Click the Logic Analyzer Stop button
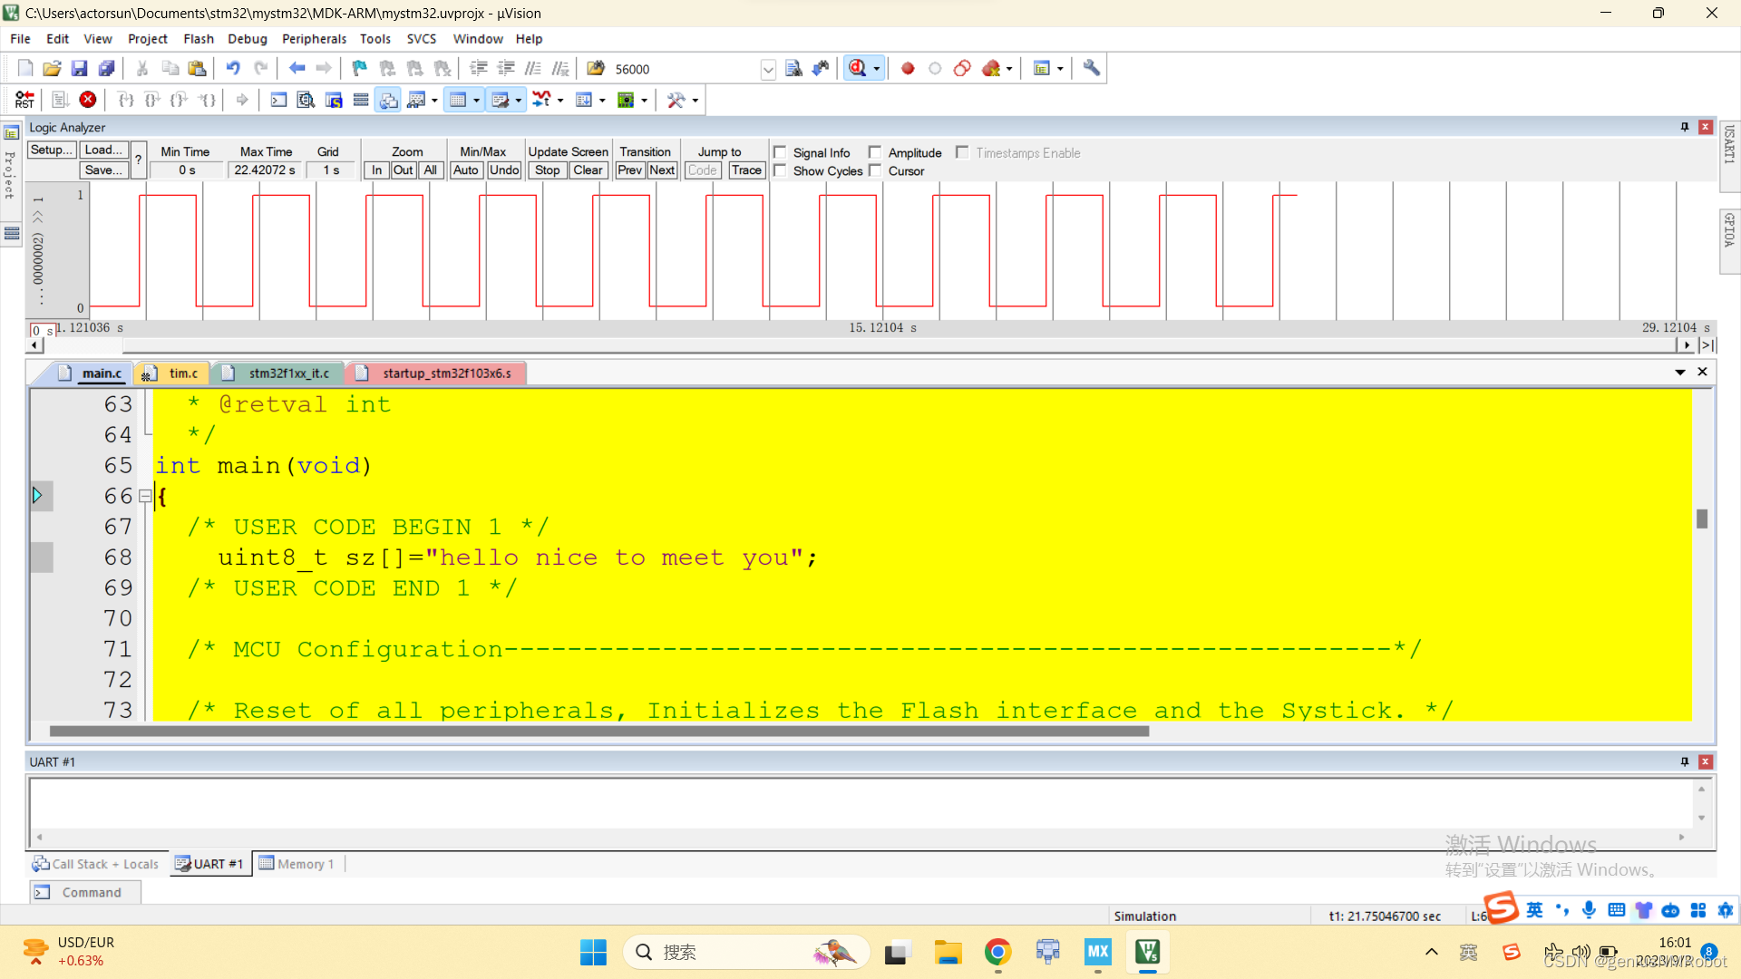Image resolution: width=1741 pixels, height=979 pixels. click(547, 170)
